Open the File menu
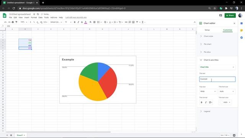 [x=10, y=18]
